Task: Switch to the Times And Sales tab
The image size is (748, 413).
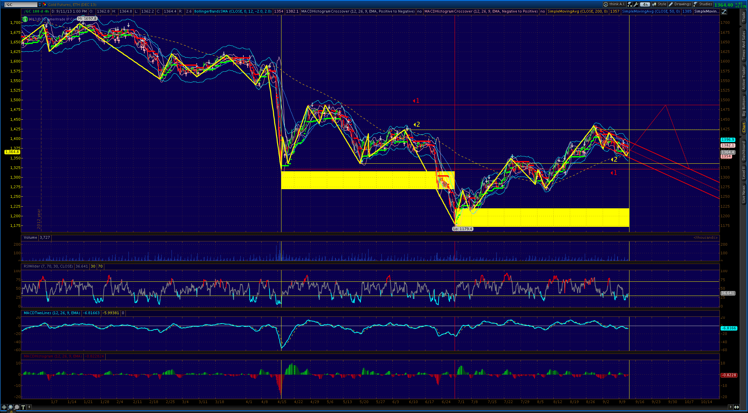Action: point(744,45)
